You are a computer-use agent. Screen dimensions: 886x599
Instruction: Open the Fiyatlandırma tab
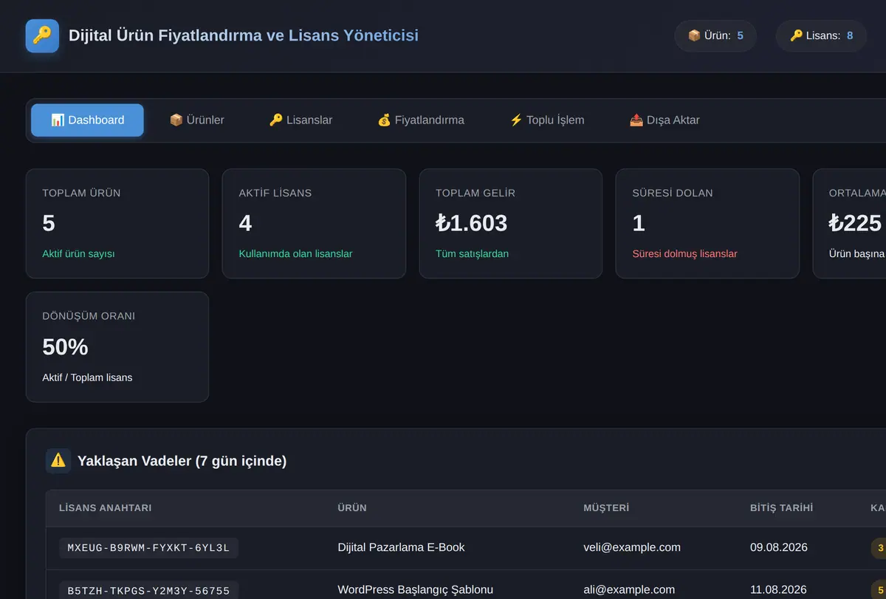pos(421,120)
